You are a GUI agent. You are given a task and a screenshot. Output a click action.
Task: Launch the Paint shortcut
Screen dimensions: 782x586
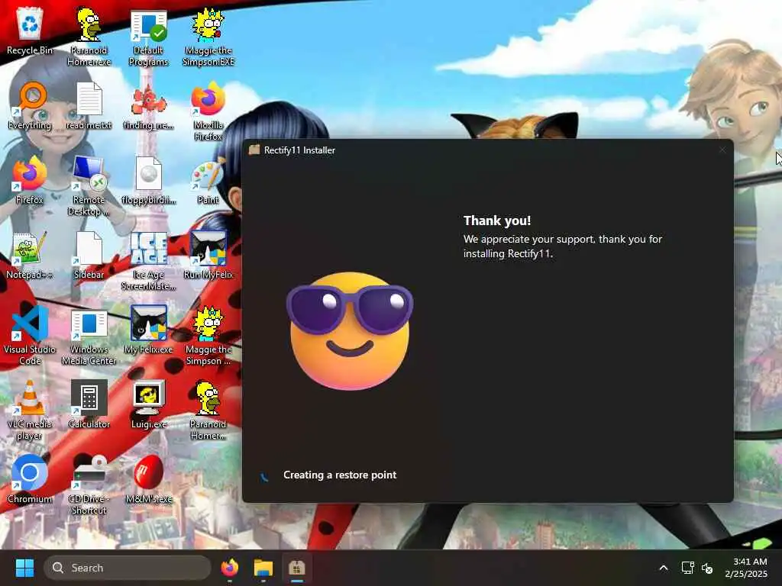[208, 180]
